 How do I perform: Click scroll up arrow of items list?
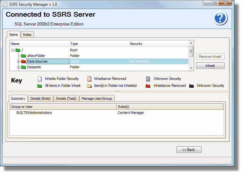point(191,43)
